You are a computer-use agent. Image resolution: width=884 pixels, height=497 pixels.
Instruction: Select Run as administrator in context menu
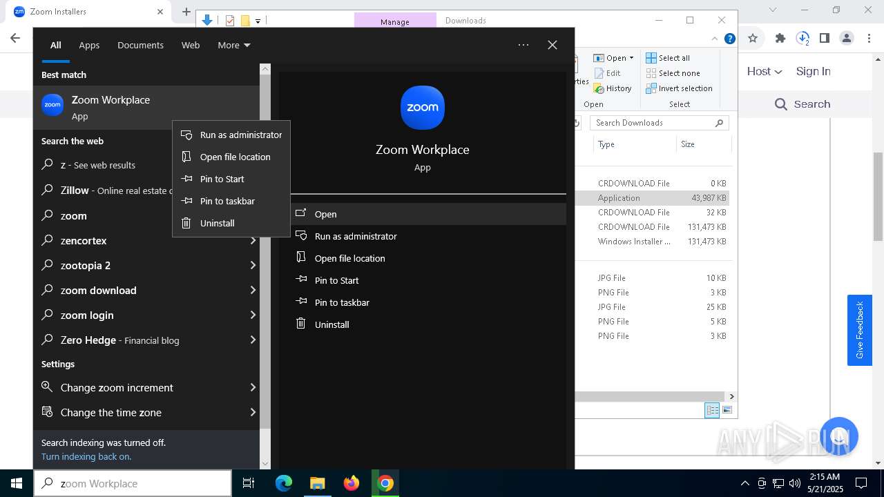(231, 135)
